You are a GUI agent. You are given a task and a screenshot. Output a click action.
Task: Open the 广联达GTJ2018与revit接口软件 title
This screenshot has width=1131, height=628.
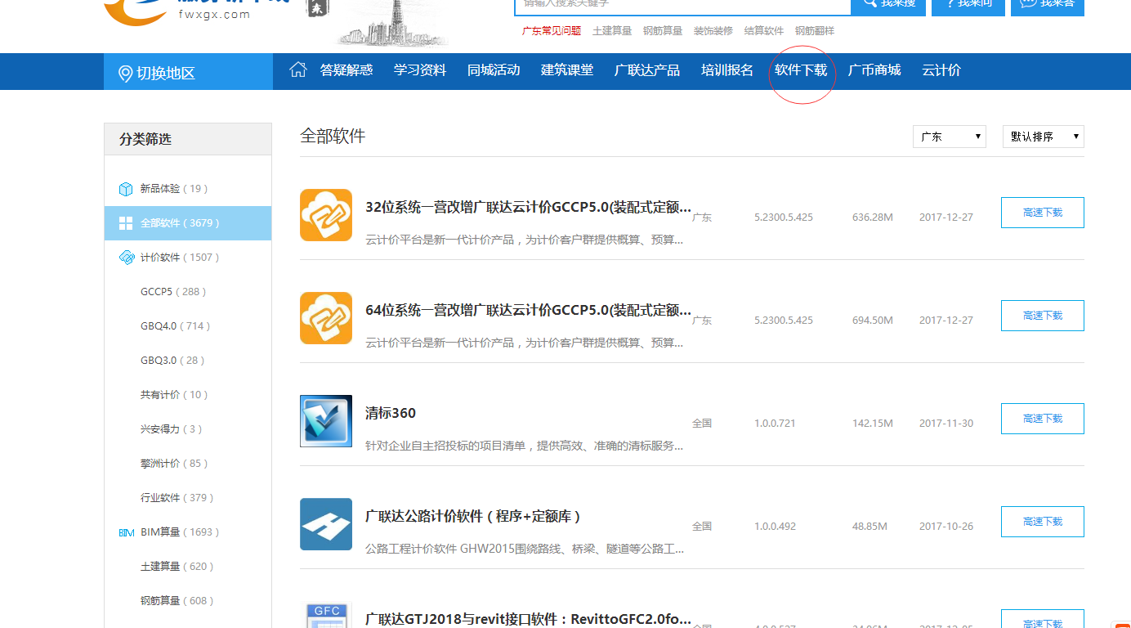pos(528,619)
